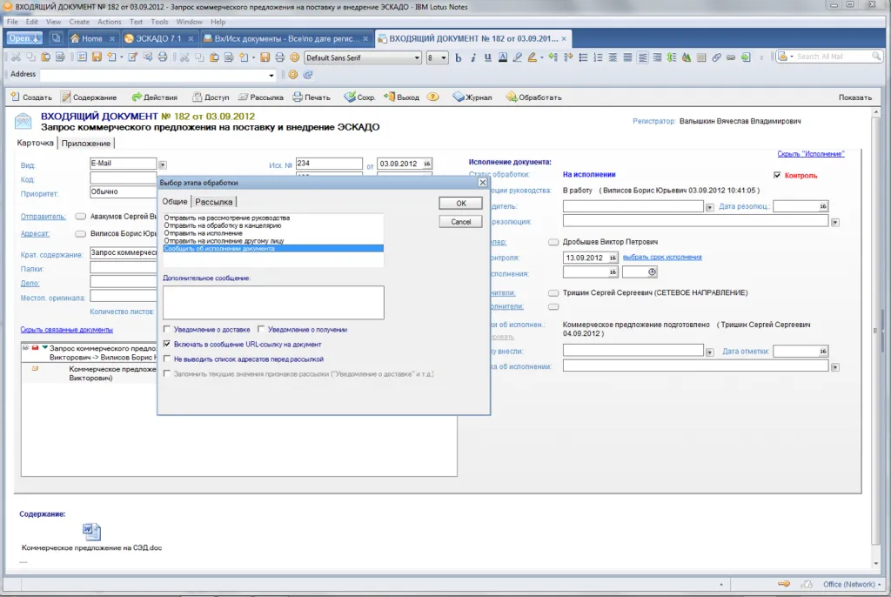Screen dimensions: 891x597
Task: Enable the Уведомление о доставке checkbox
Action: pos(167,330)
